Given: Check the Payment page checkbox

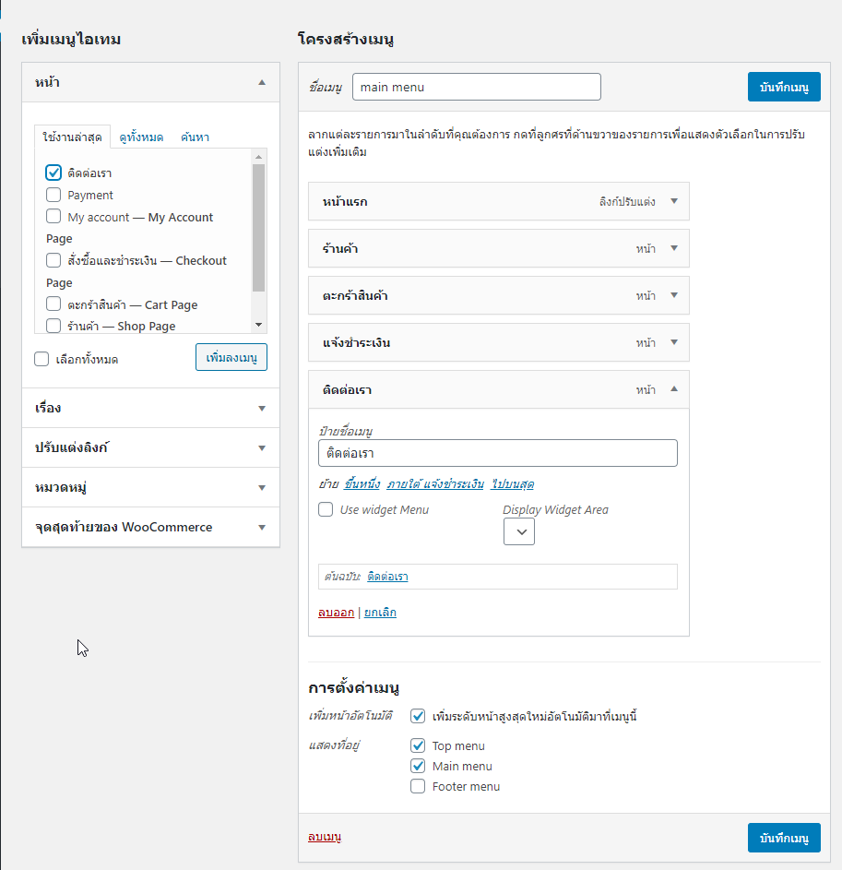Looking at the screenshot, I should point(53,195).
